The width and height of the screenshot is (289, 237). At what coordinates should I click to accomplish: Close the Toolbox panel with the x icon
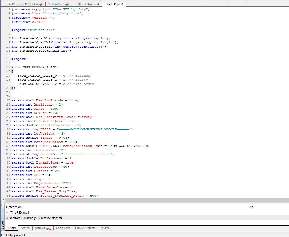coord(2,205)
